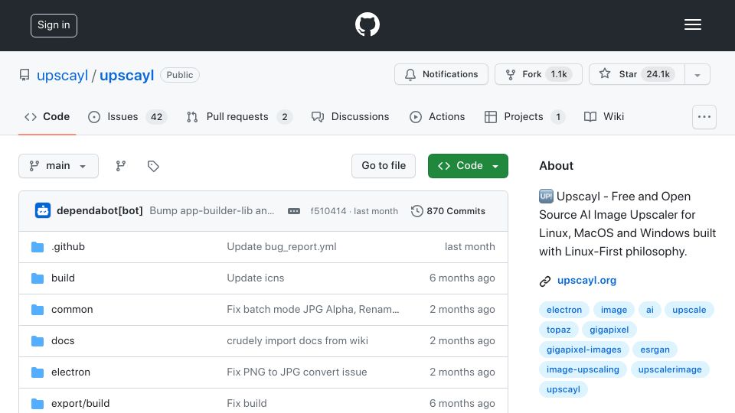Open the Pull requests tab
The height and width of the screenshot is (413, 735).
239,116
